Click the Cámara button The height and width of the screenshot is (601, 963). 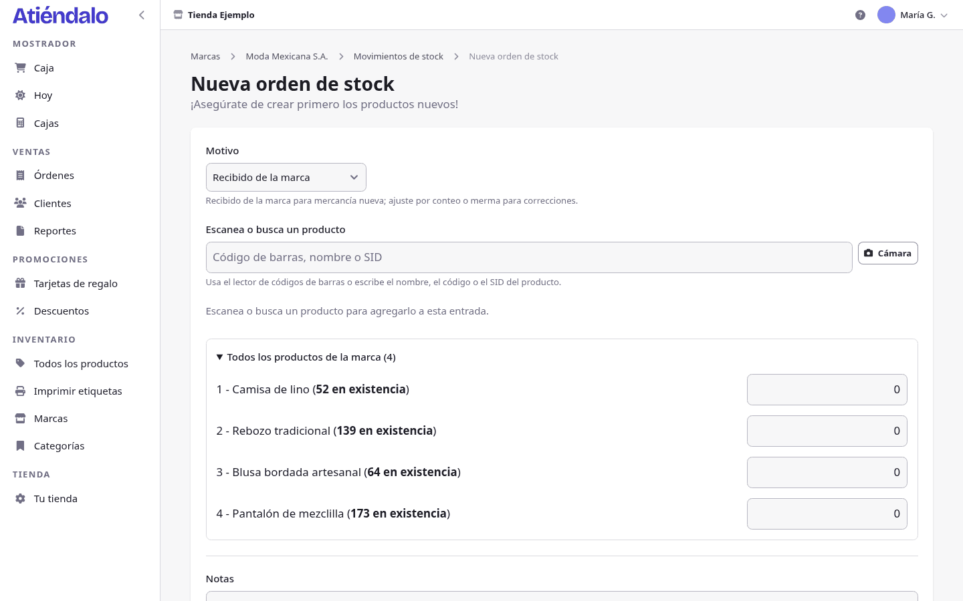[887, 253]
